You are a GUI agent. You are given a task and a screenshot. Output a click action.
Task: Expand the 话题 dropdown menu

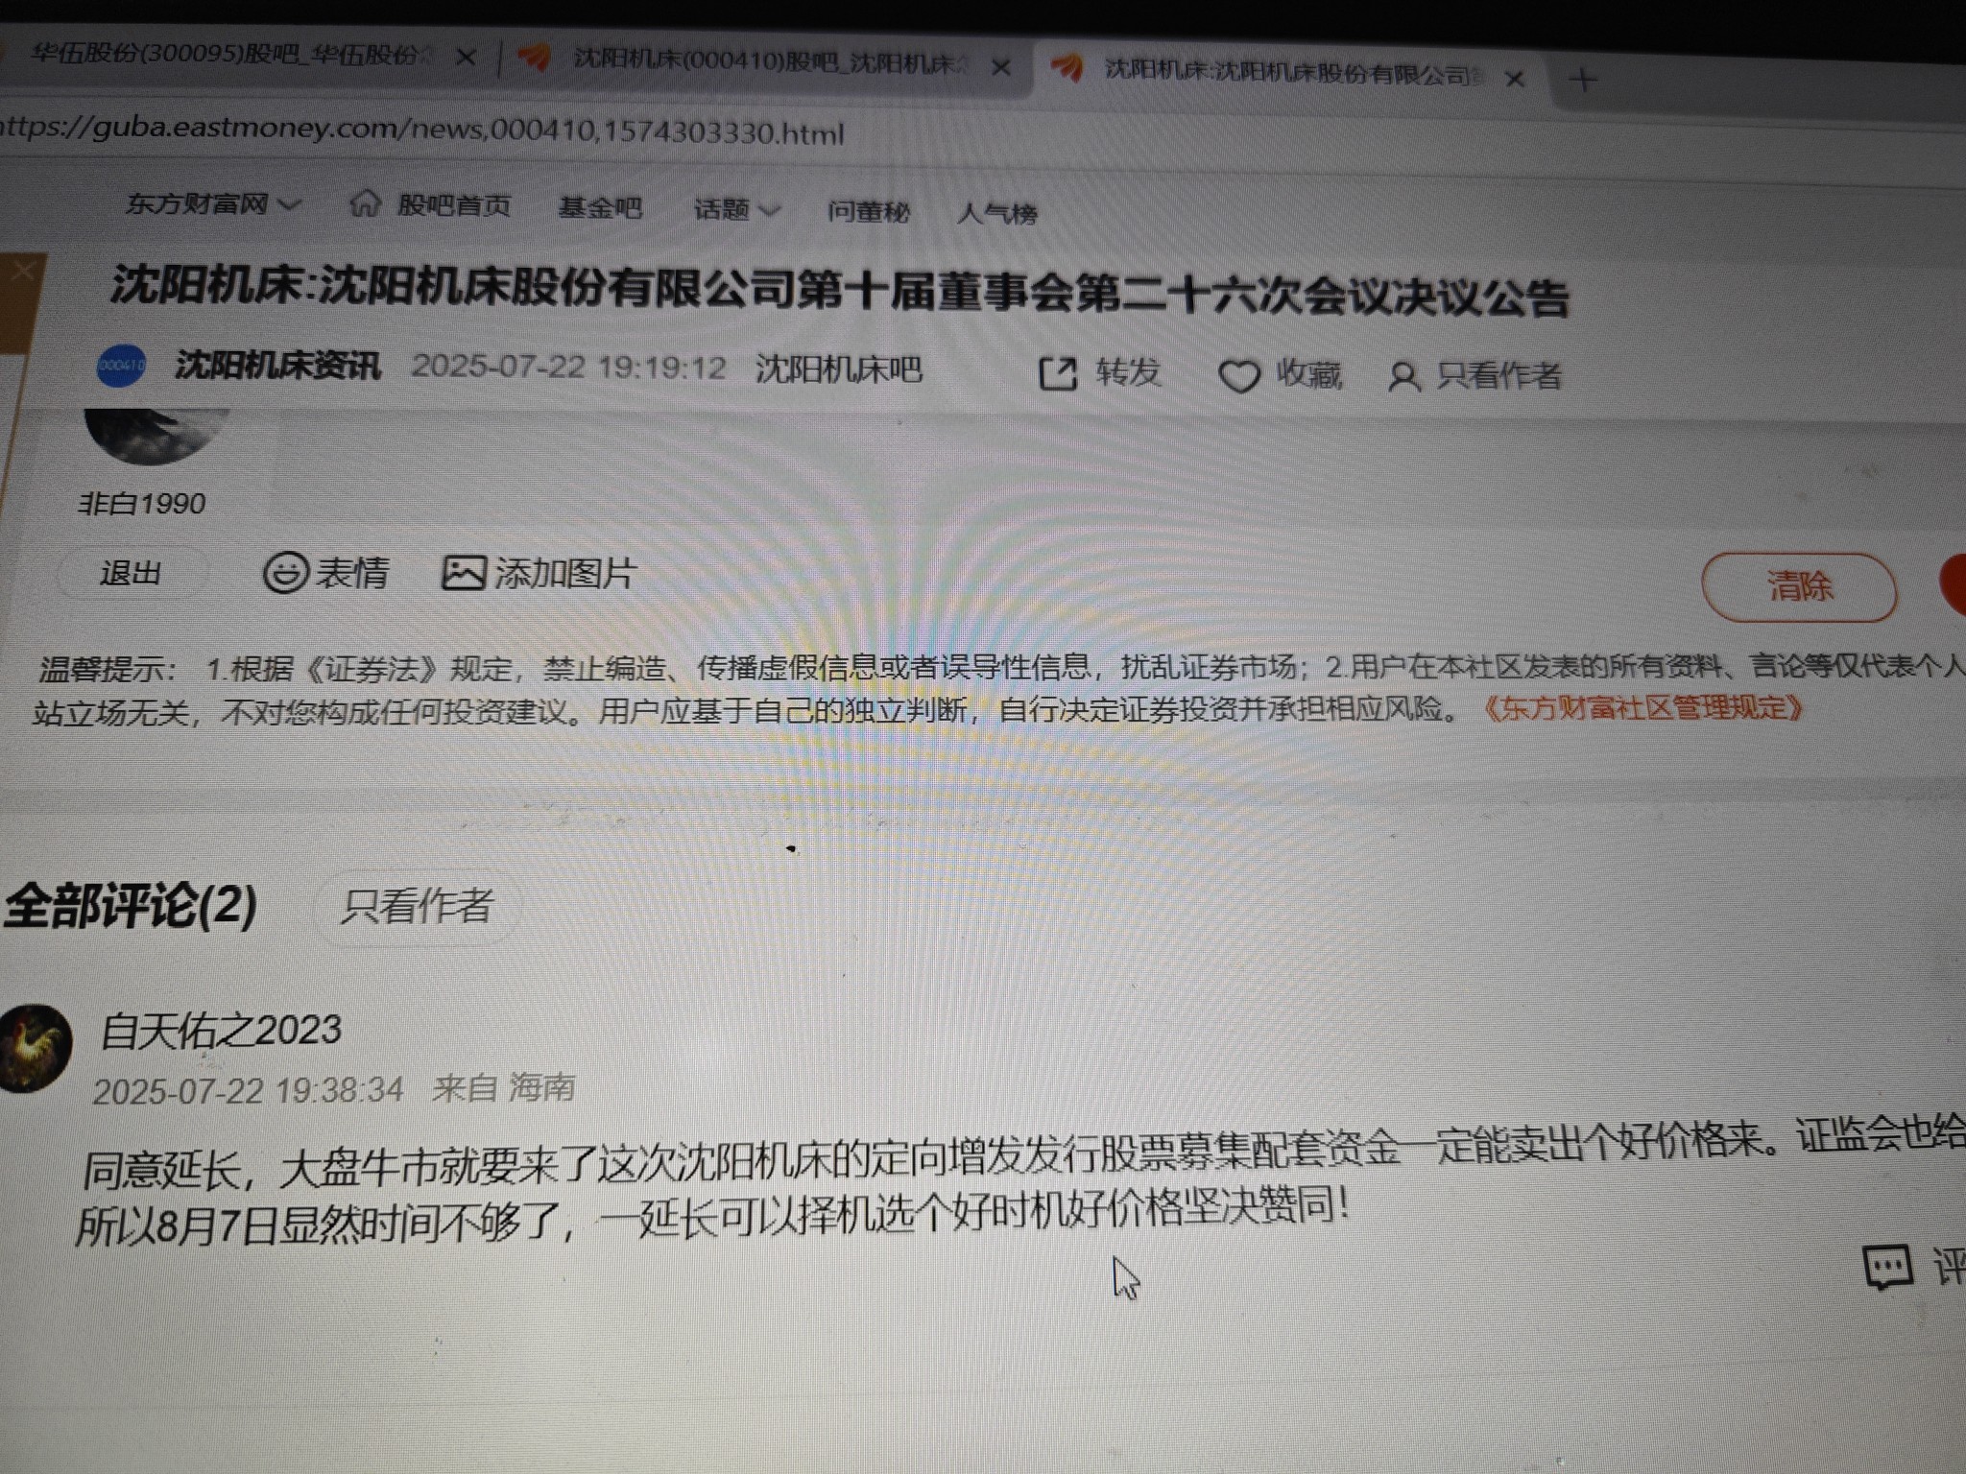click(x=736, y=209)
